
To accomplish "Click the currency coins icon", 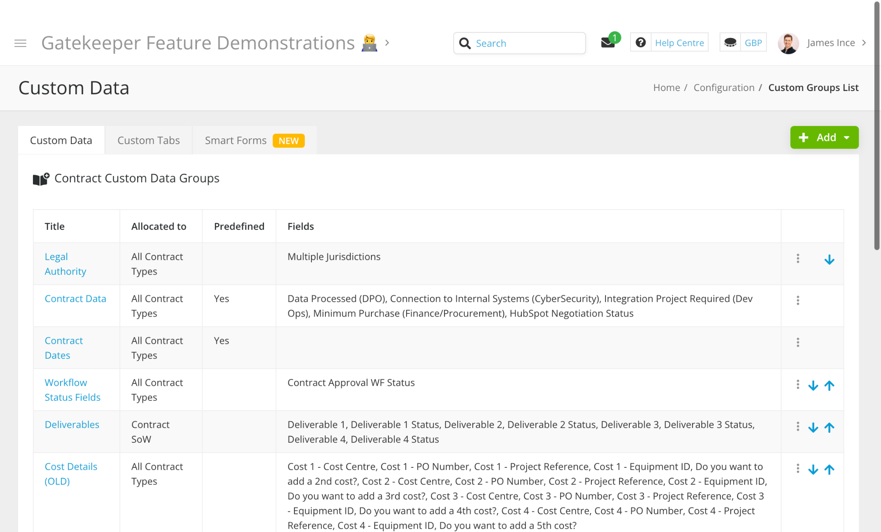I will (730, 42).
